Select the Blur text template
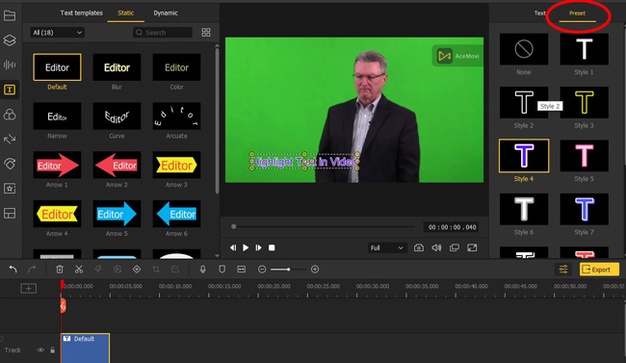The height and width of the screenshot is (363, 626). (x=117, y=67)
